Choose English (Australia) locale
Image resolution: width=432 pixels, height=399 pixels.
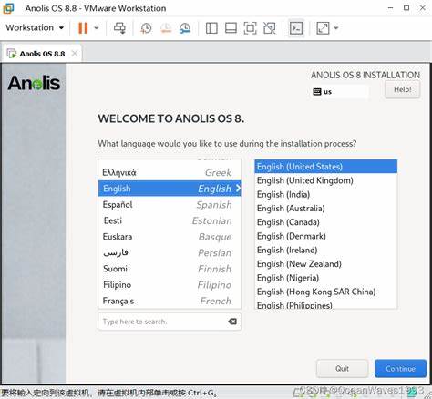pos(326,209)
